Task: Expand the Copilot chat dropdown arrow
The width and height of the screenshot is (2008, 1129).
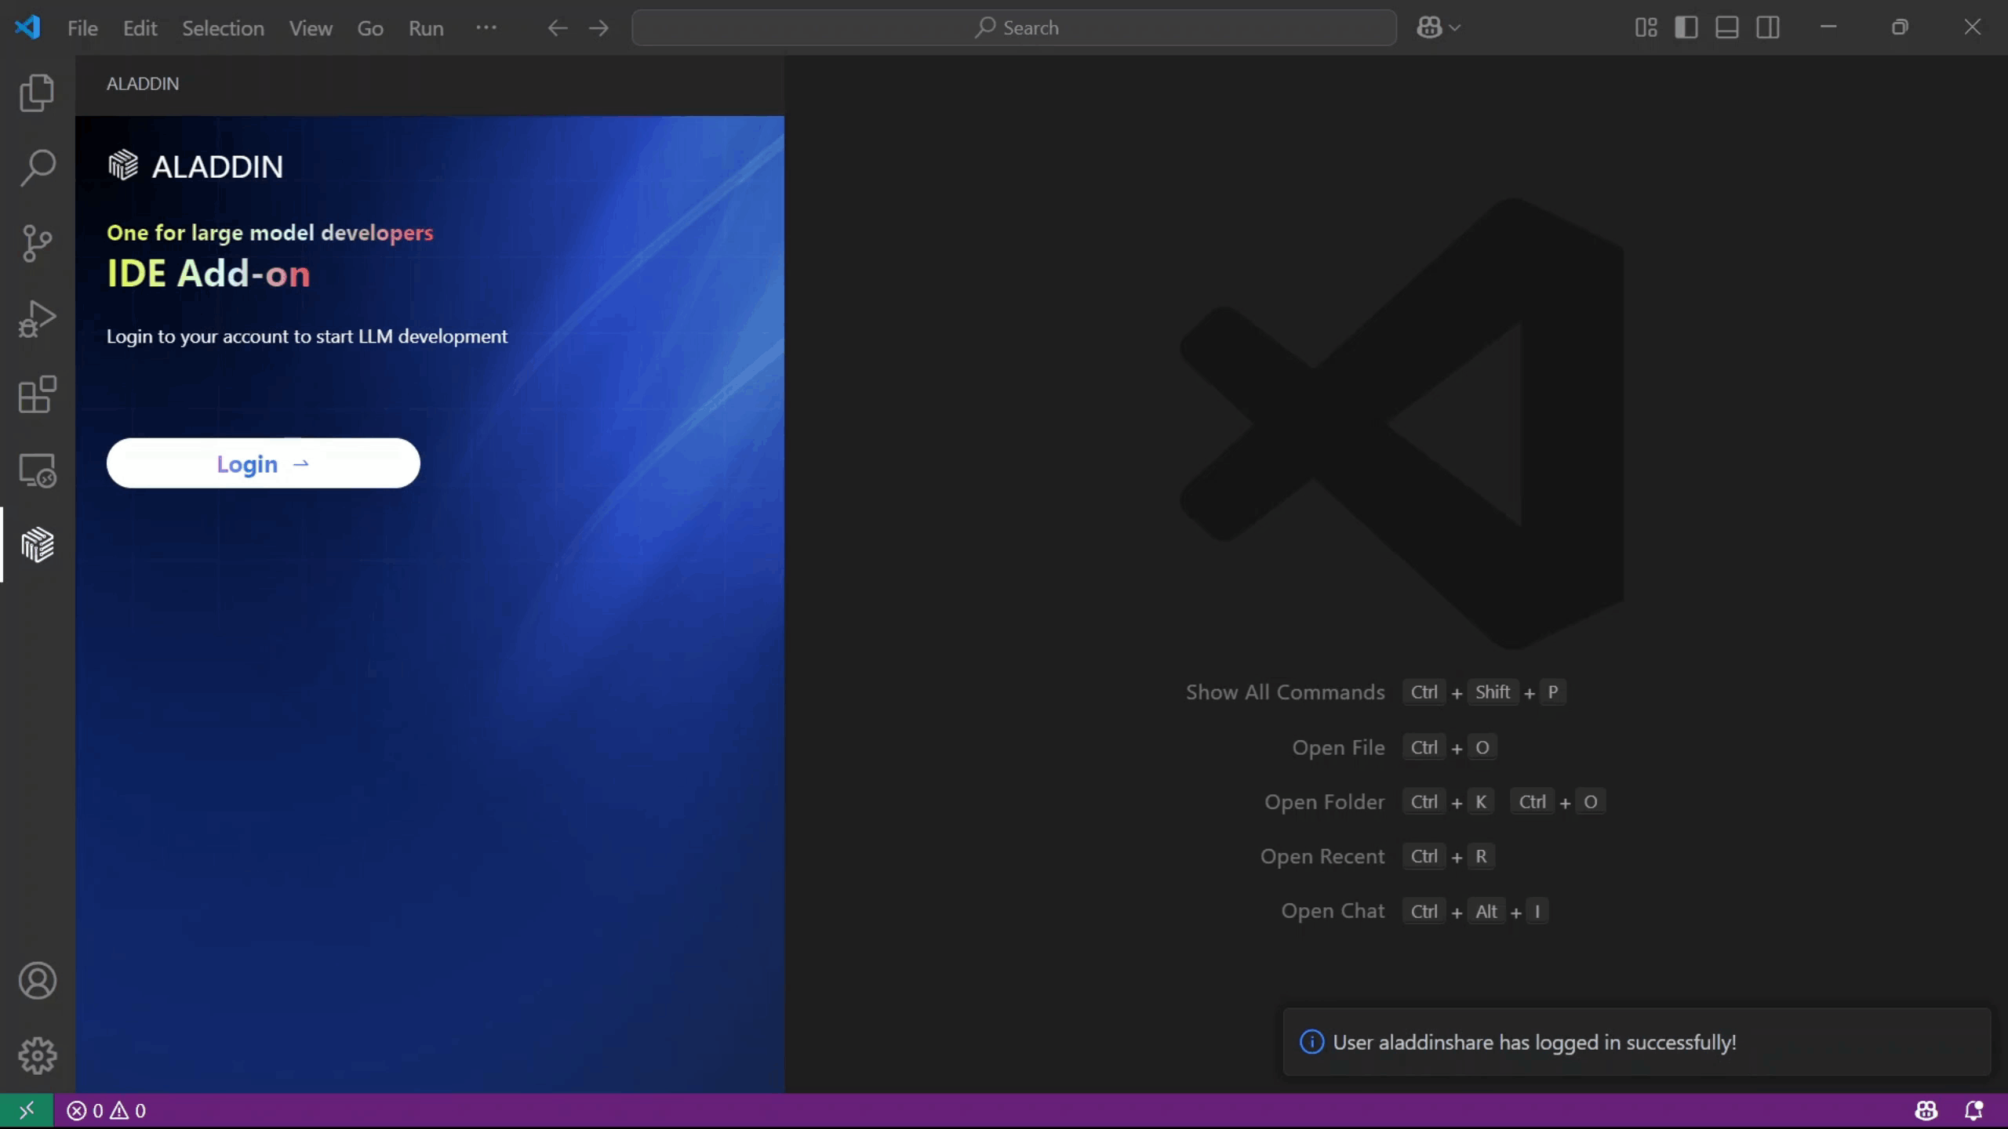Action: click(1456, 27)
